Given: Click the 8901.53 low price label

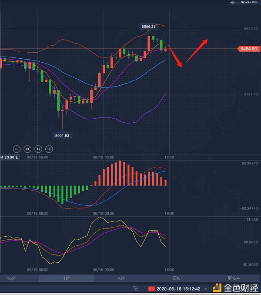Looking at the screenshot, I should tap(62, 135).
